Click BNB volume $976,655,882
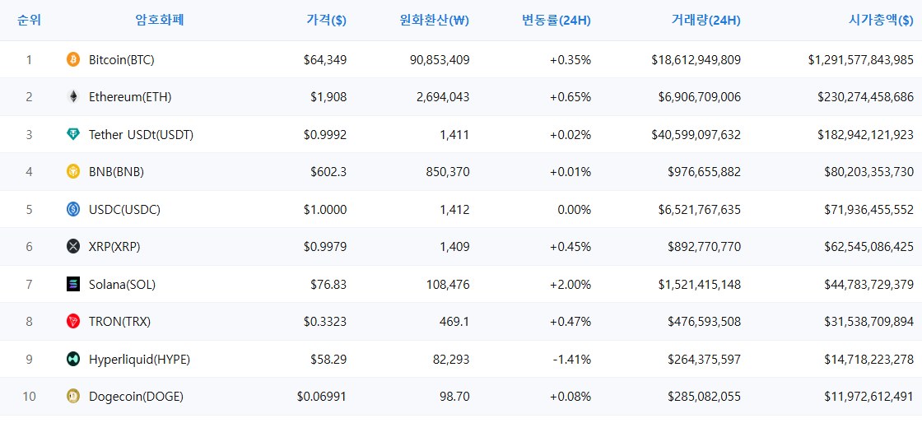922x423 pixels. (x=705, y=172)
